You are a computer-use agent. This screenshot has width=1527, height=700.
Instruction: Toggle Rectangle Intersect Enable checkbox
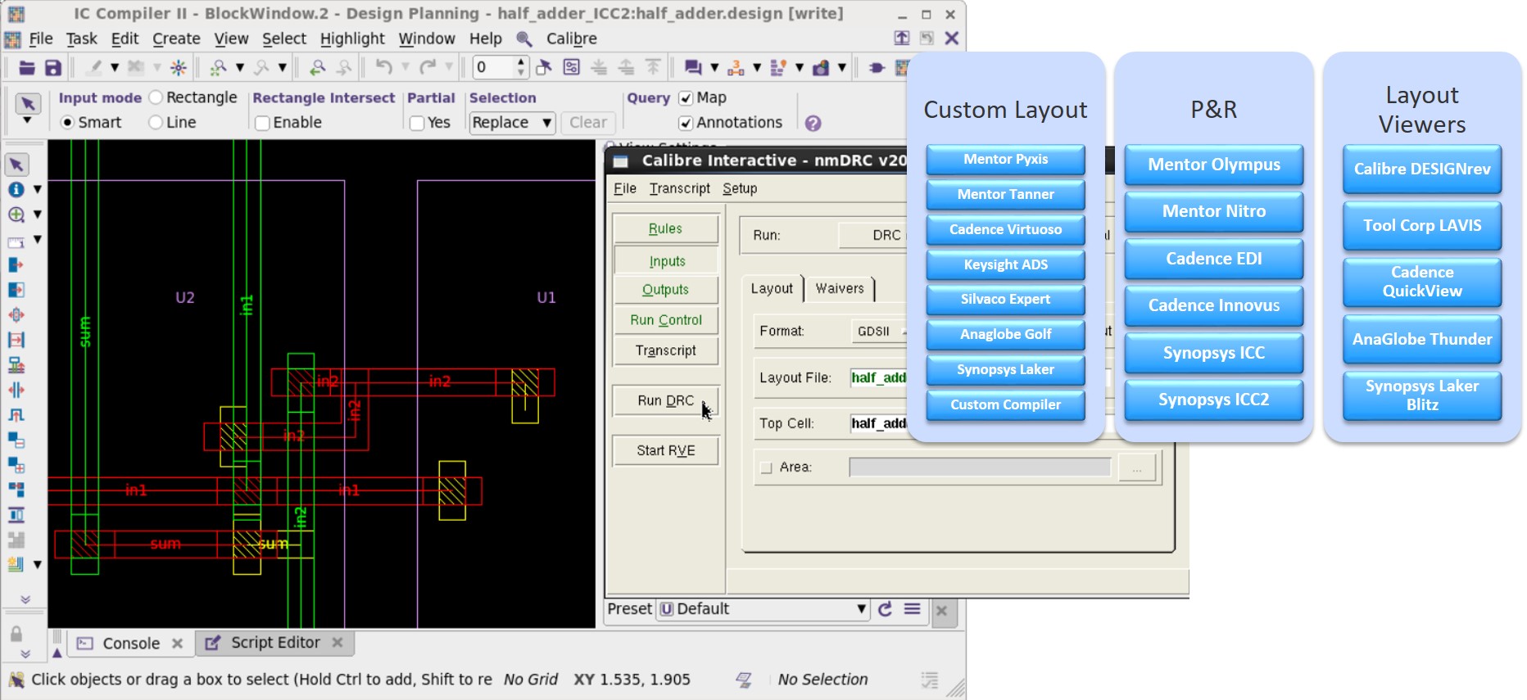click(262, 123)
